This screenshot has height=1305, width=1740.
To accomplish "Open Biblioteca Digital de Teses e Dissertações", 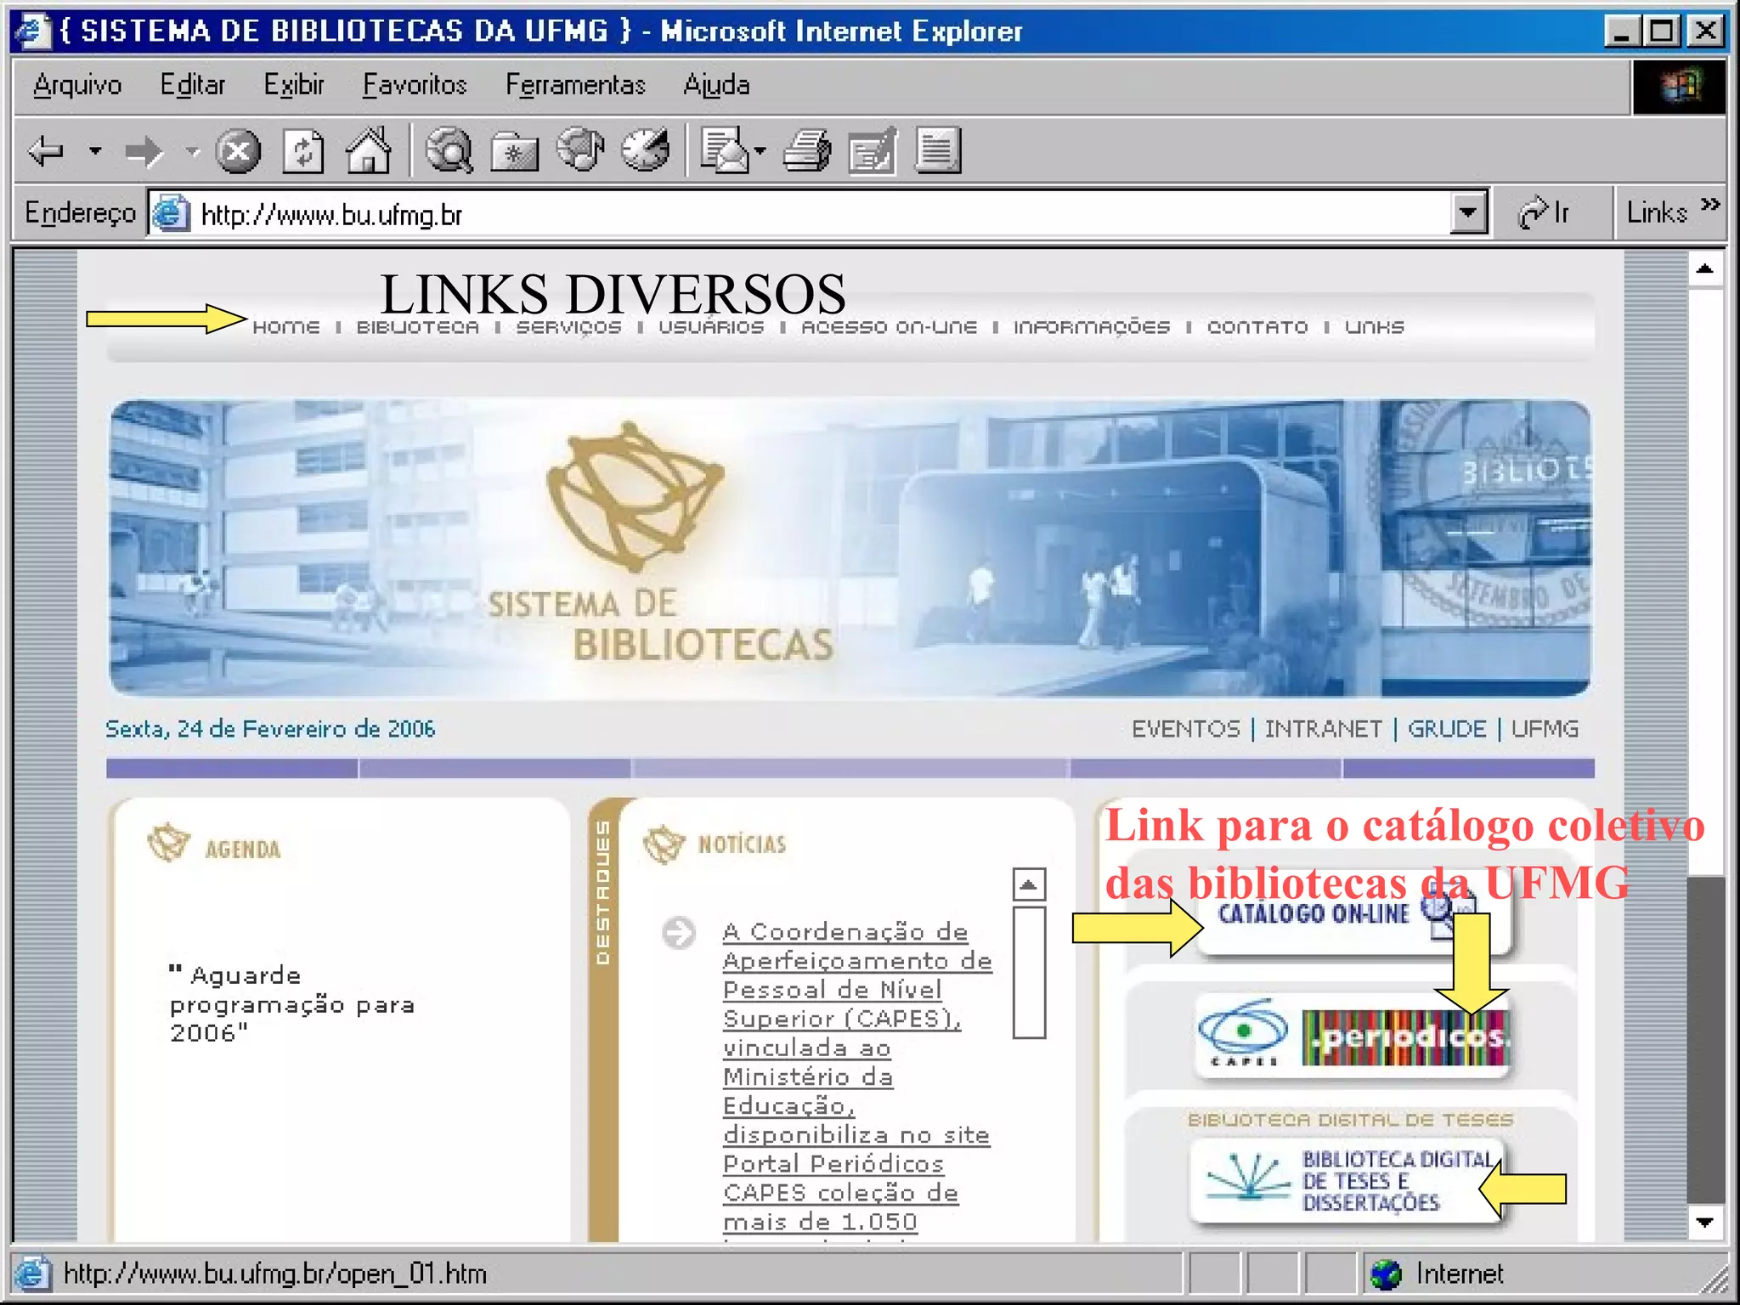I will coord(1346,1181).
